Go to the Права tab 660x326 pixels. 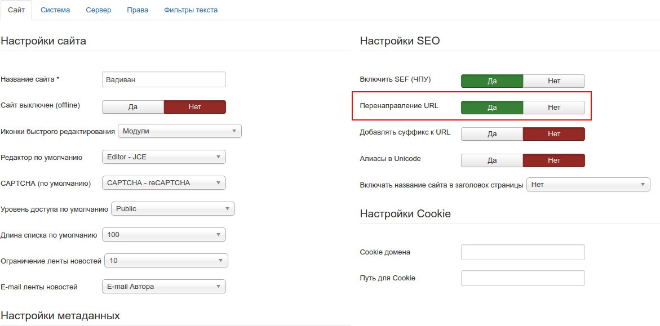point(138,10)
